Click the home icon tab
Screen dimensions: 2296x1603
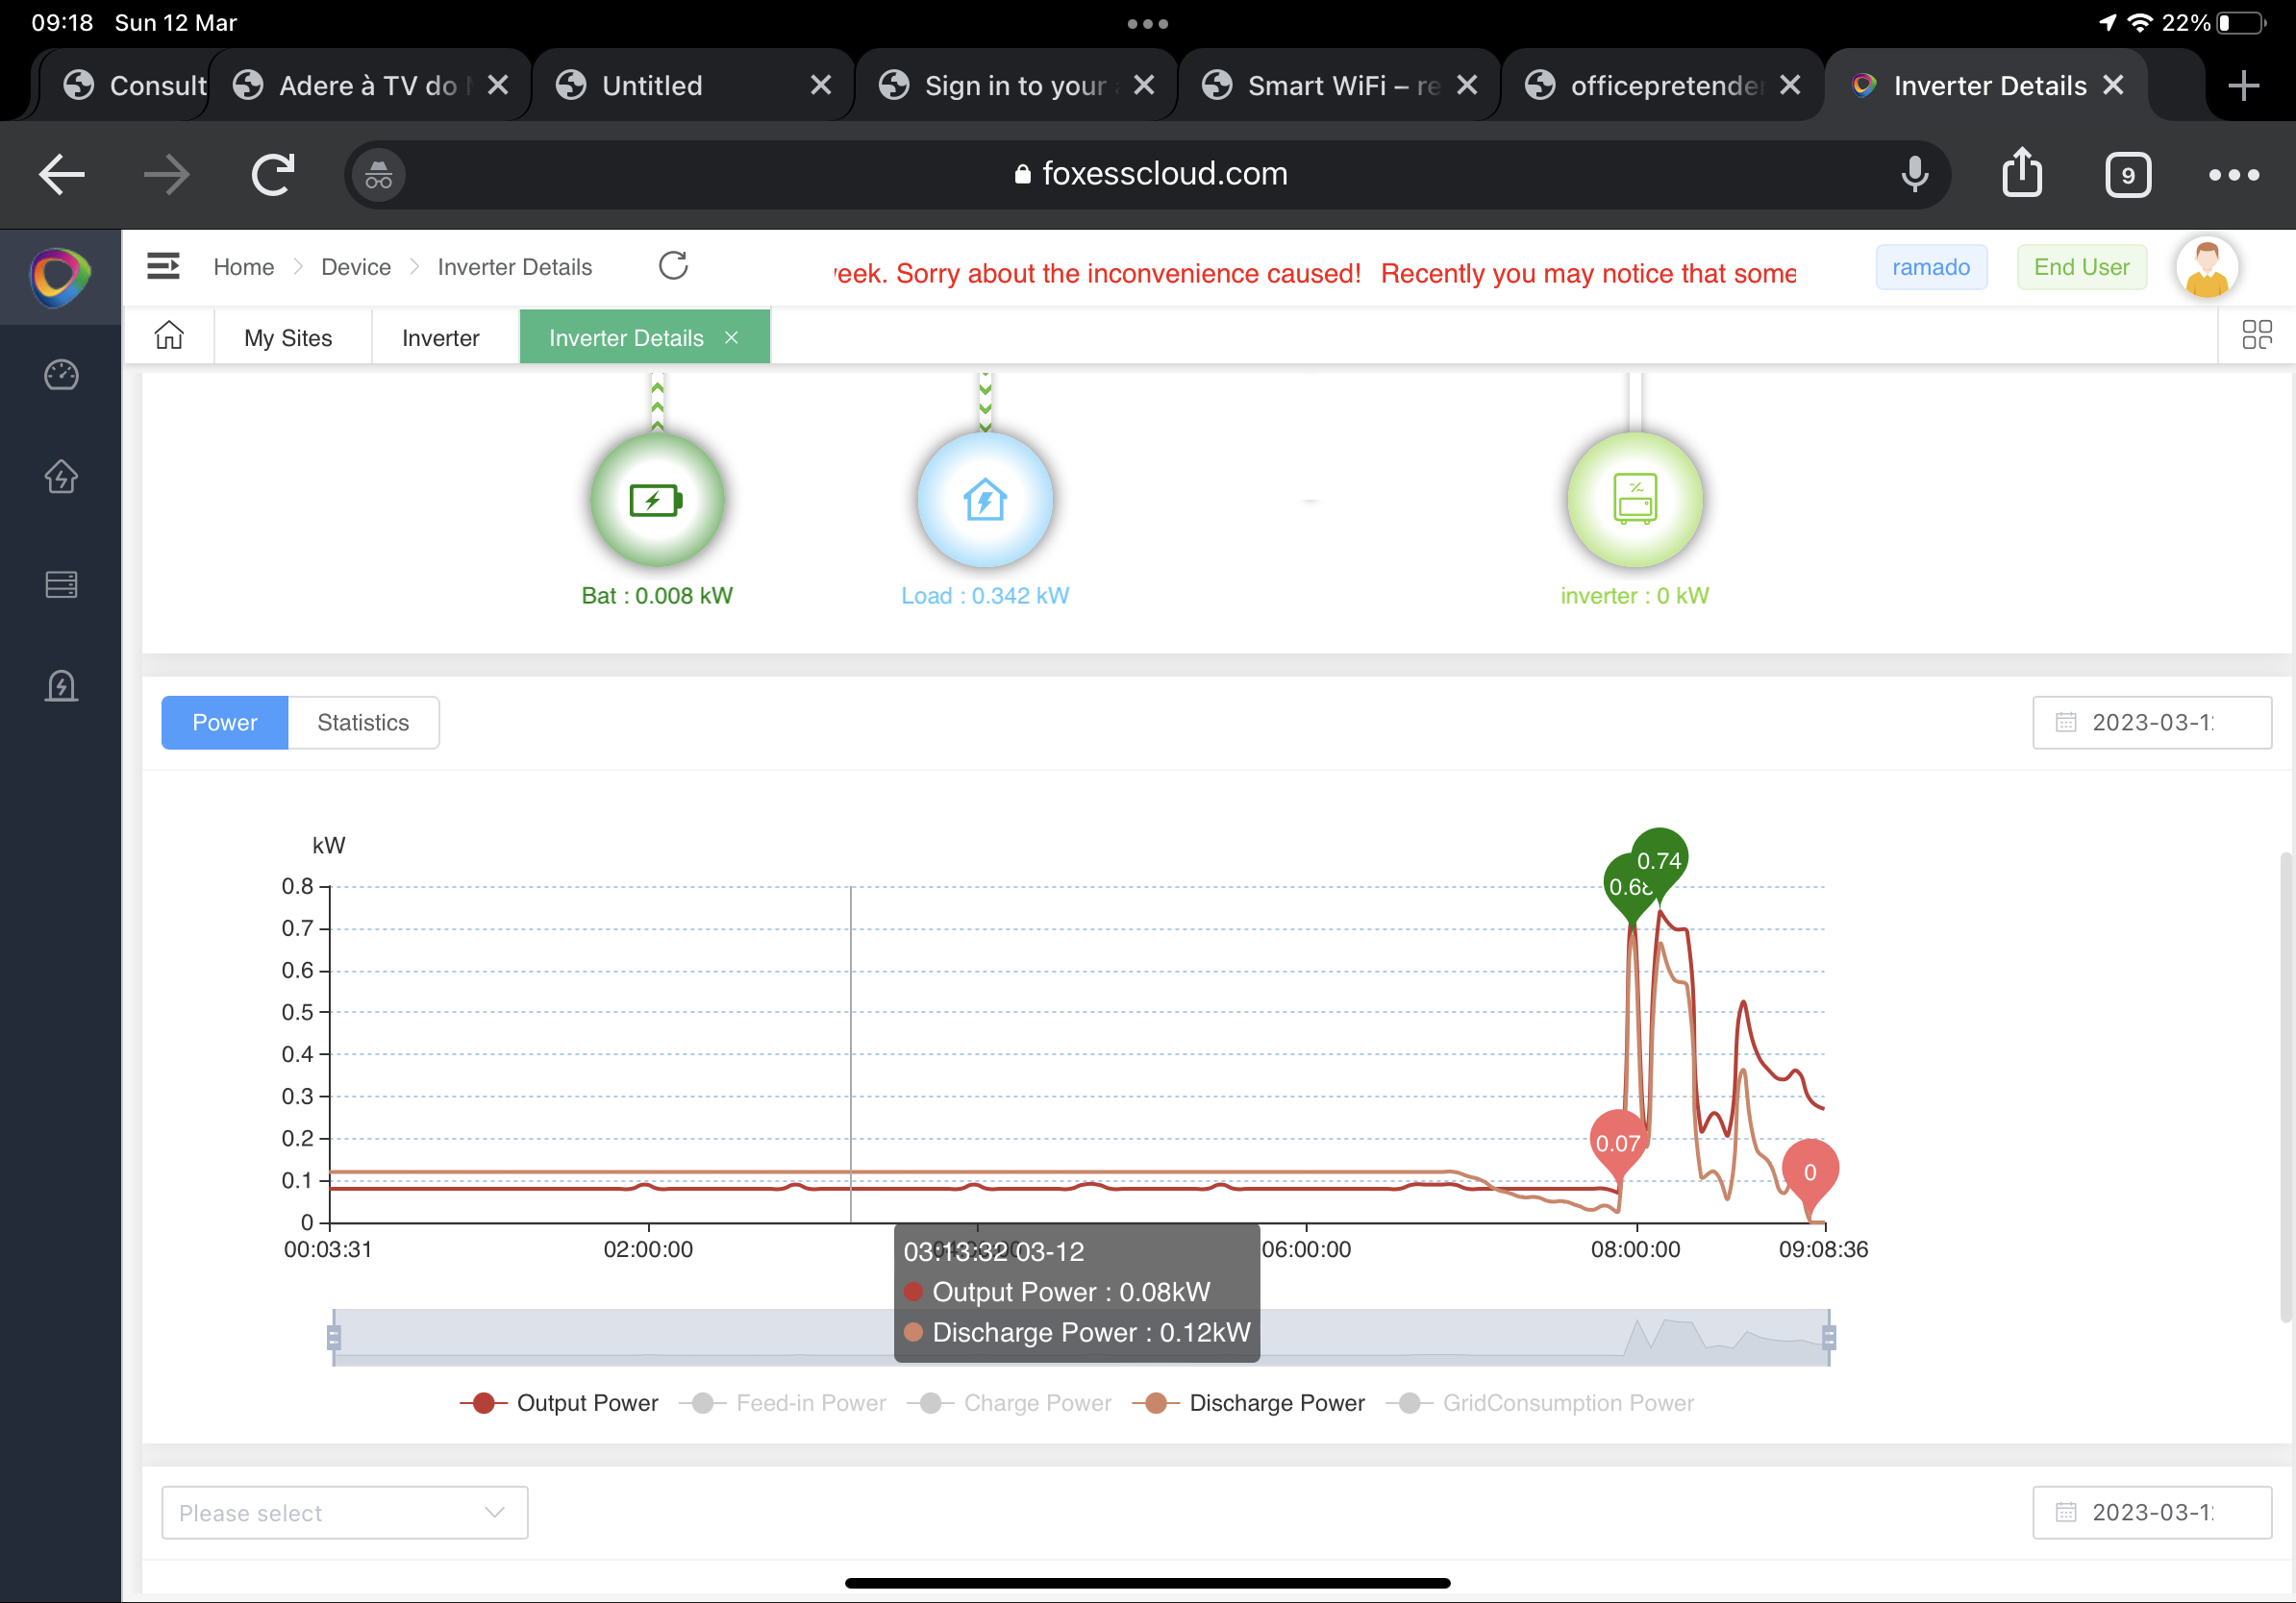click(169, 336)
